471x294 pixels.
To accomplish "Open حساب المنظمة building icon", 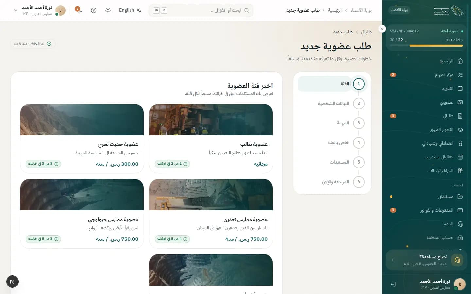I will click(x=460, y=238).
